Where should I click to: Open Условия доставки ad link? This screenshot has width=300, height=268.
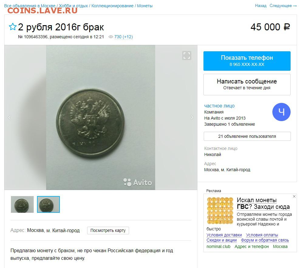point(224,235)
